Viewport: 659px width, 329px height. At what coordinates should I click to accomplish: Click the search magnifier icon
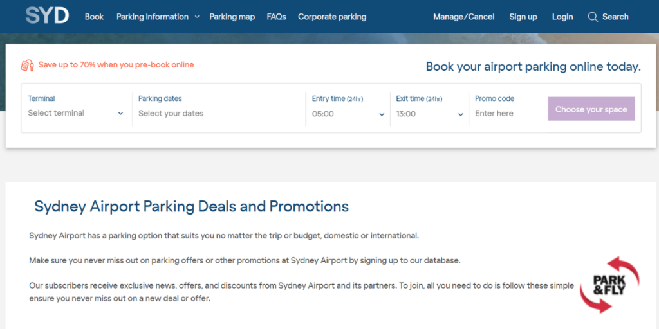coord(593,17)
